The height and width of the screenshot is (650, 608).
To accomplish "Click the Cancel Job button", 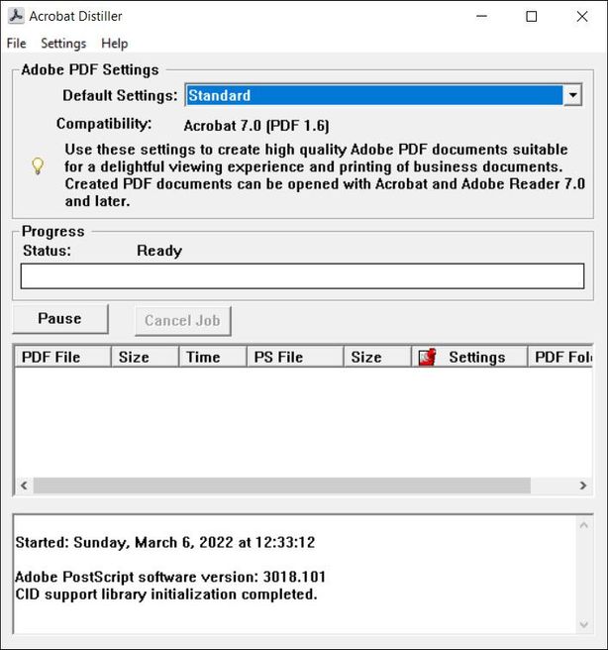I will point(182,320).
